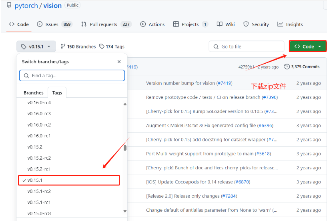Open the Pull requests tab

[106, 24]
